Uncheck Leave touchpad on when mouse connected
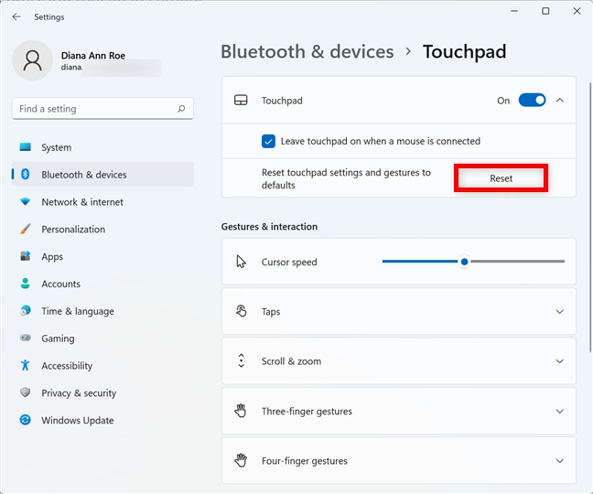 [x=268, y=142]
